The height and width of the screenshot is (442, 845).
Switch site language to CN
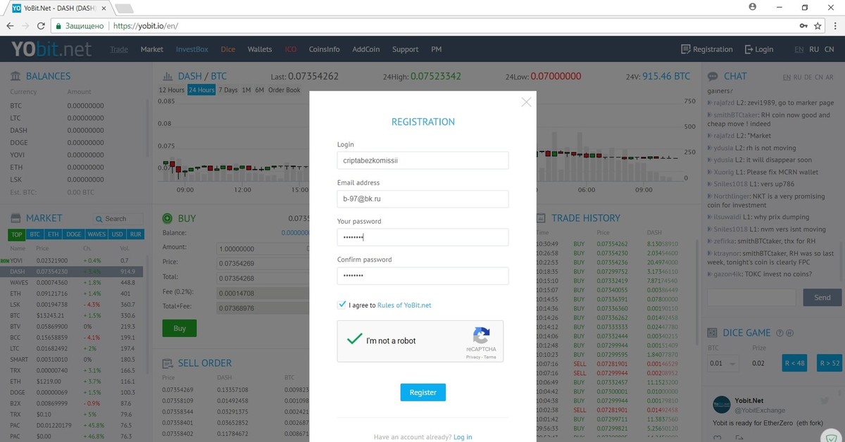pyautogui.click(x=830, y=49)
